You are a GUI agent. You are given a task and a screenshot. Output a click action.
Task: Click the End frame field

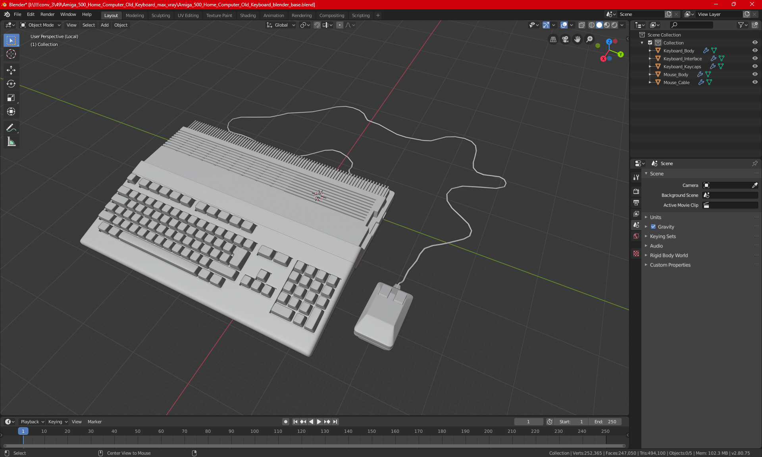coord(605,422)
